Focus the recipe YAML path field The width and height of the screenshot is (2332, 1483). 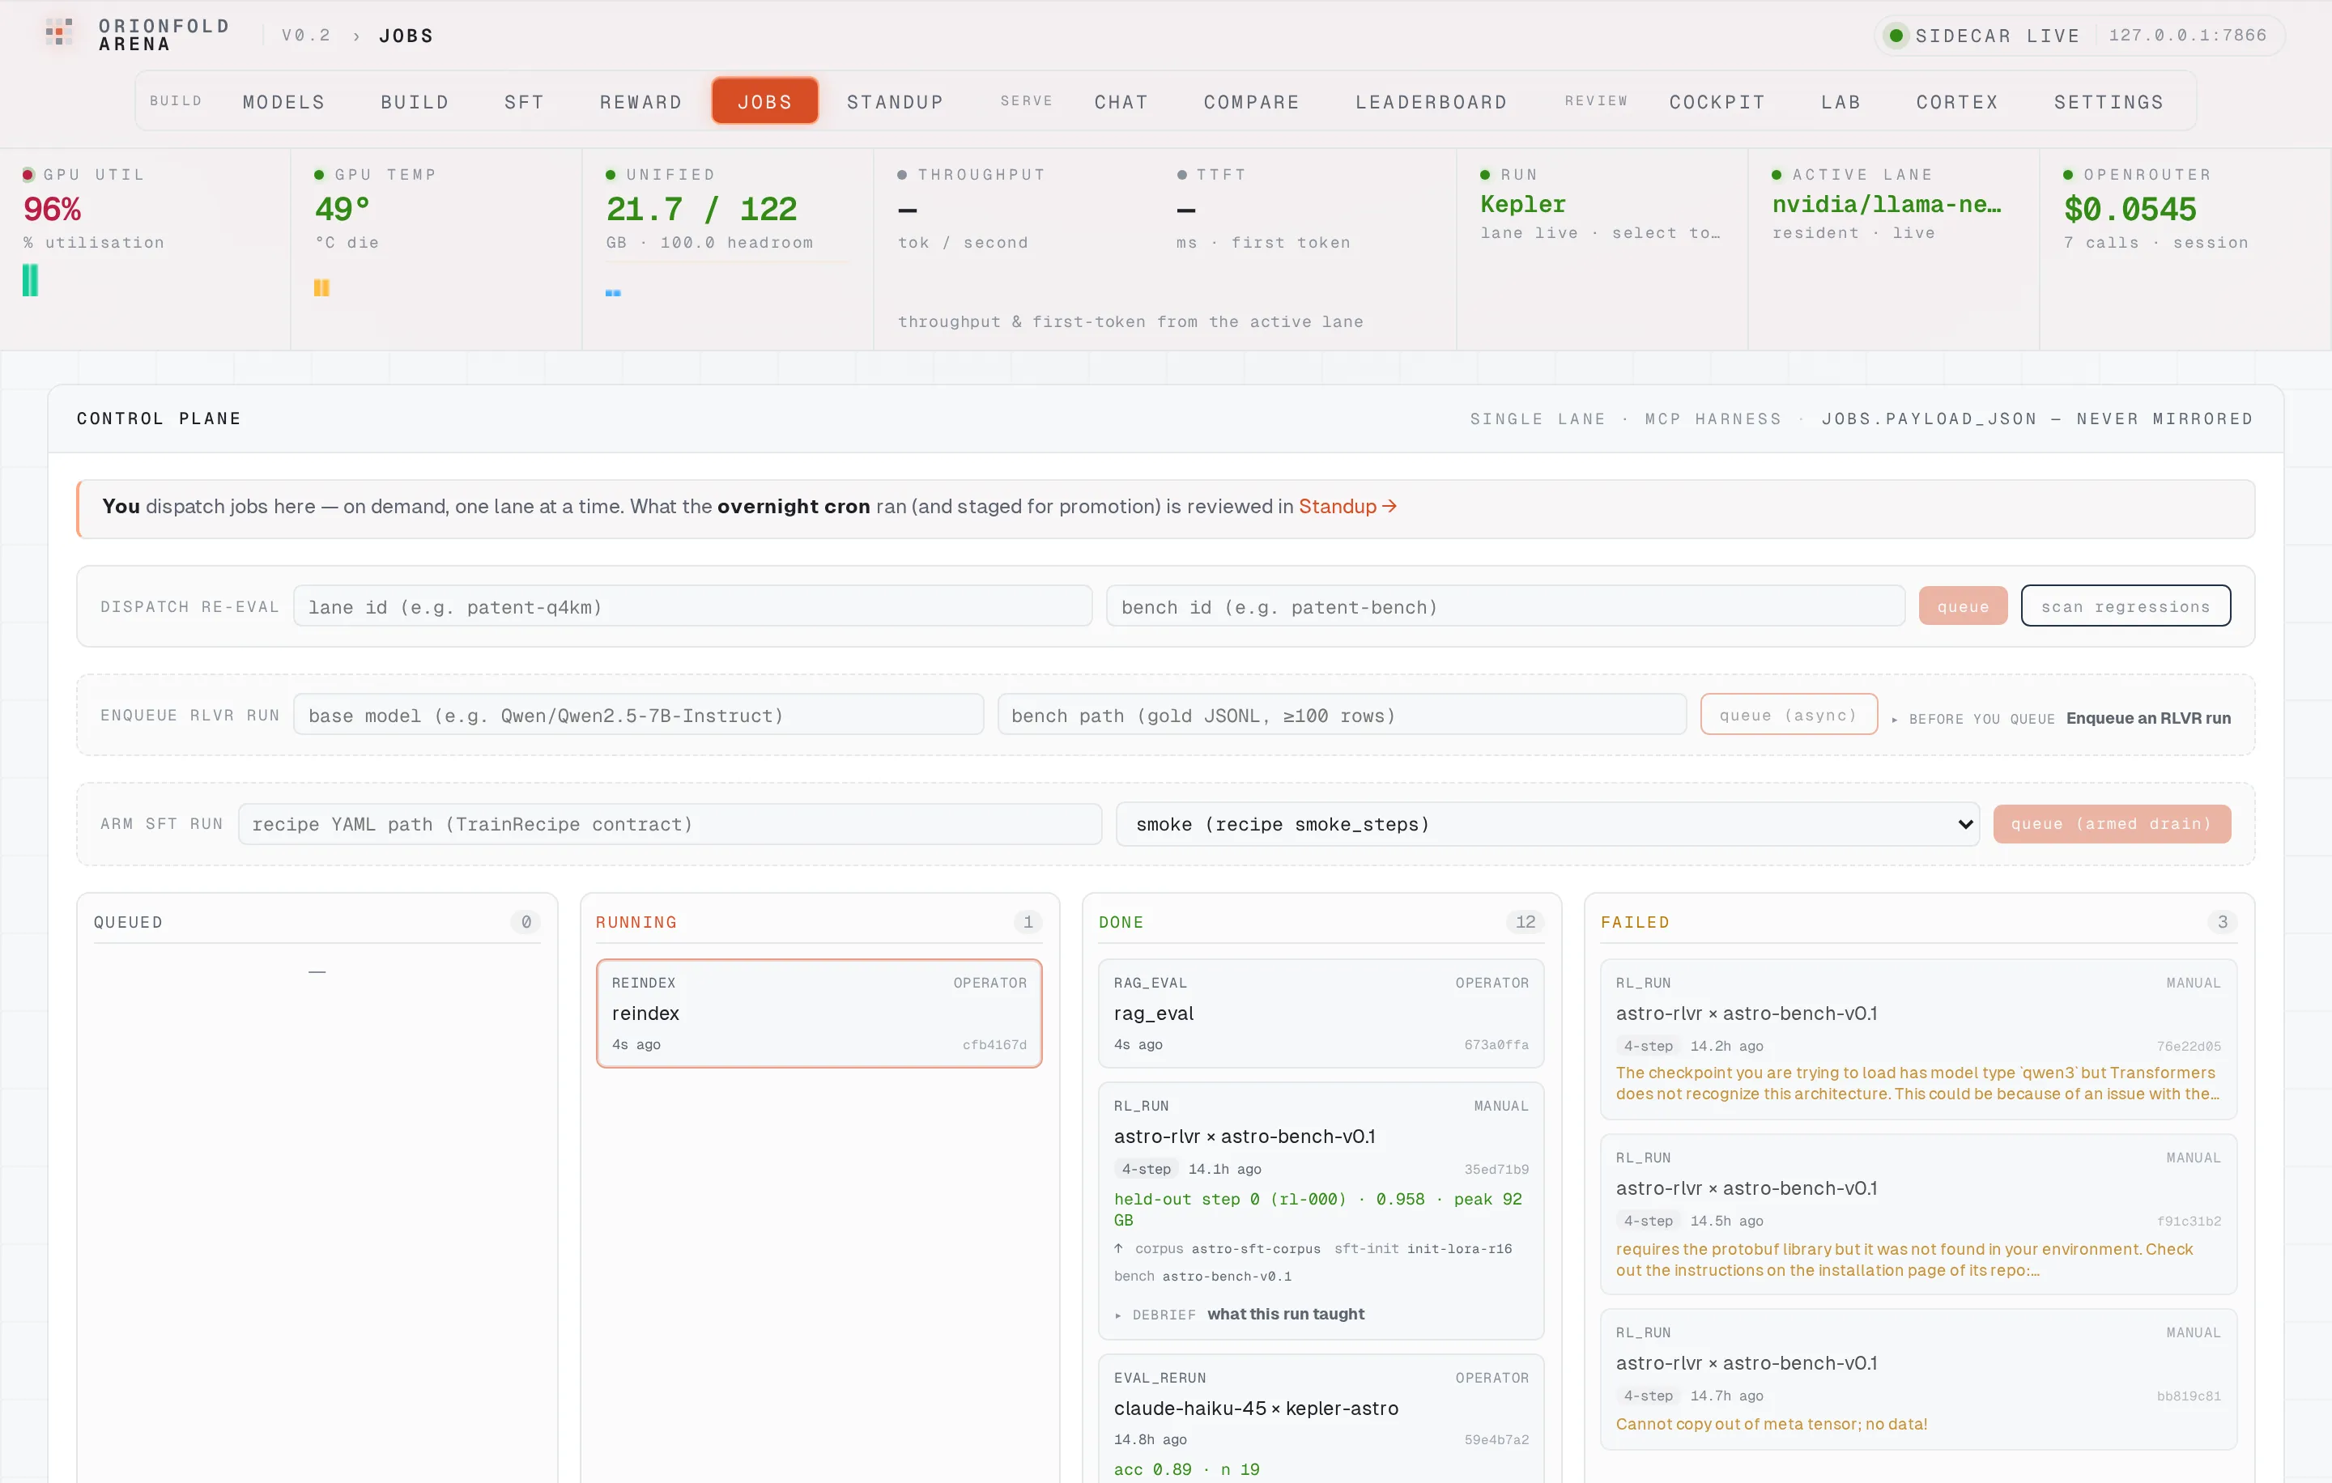point(670,824)
